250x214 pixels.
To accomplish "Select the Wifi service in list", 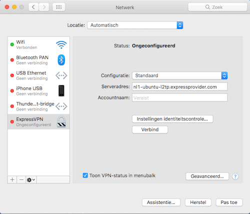I will (38, 44).
